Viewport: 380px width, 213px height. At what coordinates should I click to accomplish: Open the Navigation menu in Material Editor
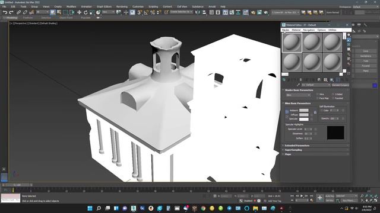[x=309, y=30]
